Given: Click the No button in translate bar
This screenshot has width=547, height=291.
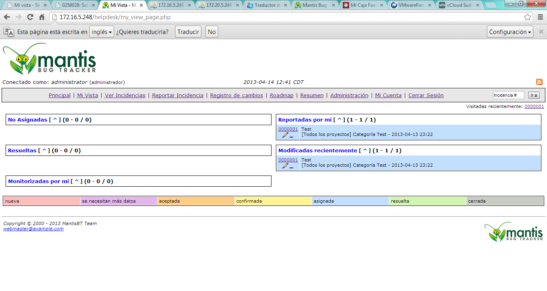Looking at the screenshot, I should [212, 32].
